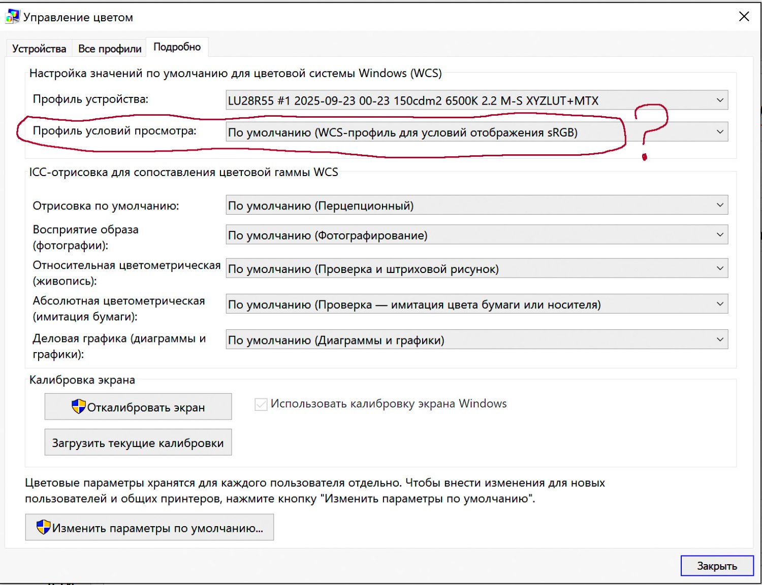Click the Управление цветом window title

pyautogui.click(x=78, y=17)
